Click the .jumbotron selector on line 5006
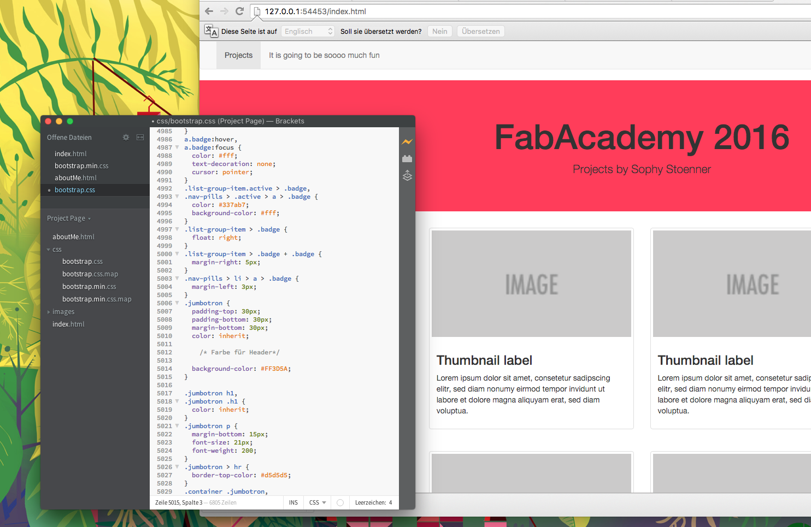Image resolution: width=811 pixels, height=527 pixels. 203,303
